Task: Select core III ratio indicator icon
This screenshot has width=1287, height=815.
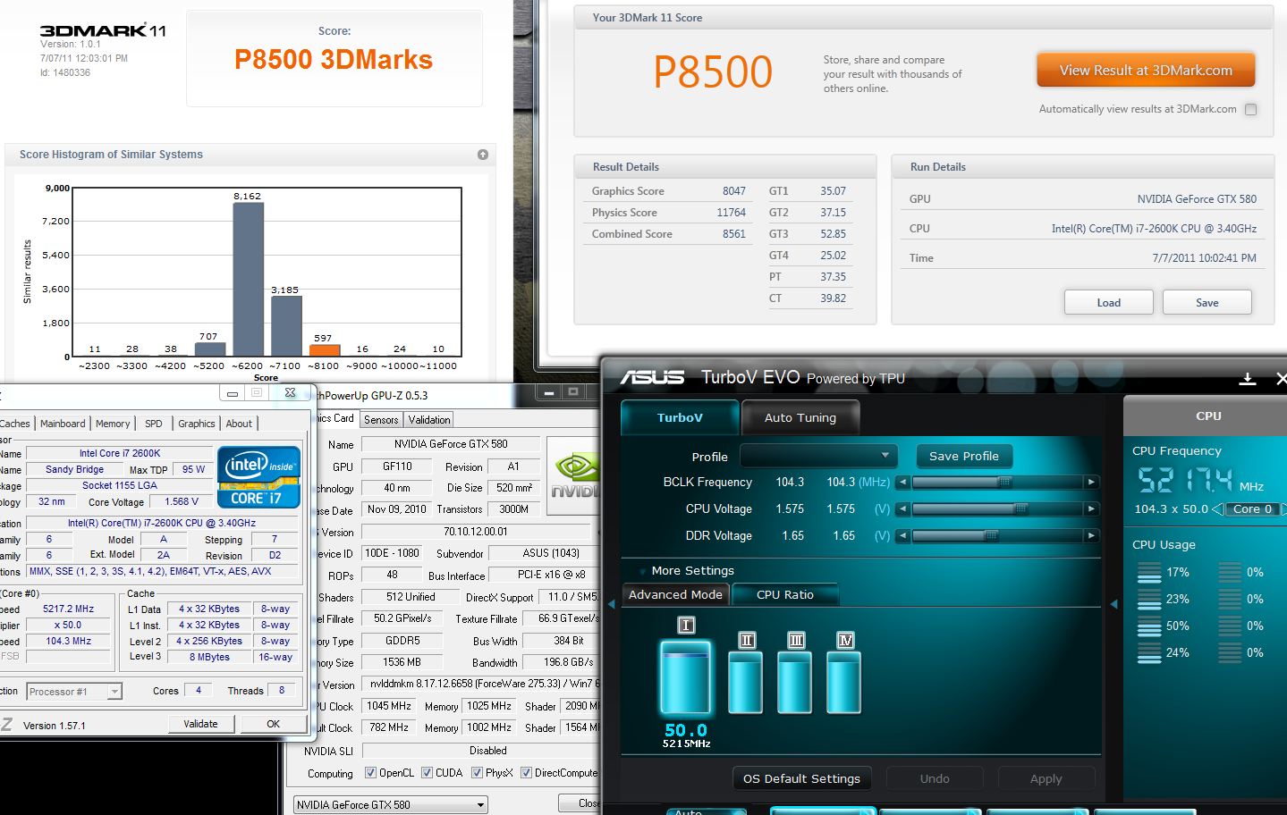Action: [796, 640]
